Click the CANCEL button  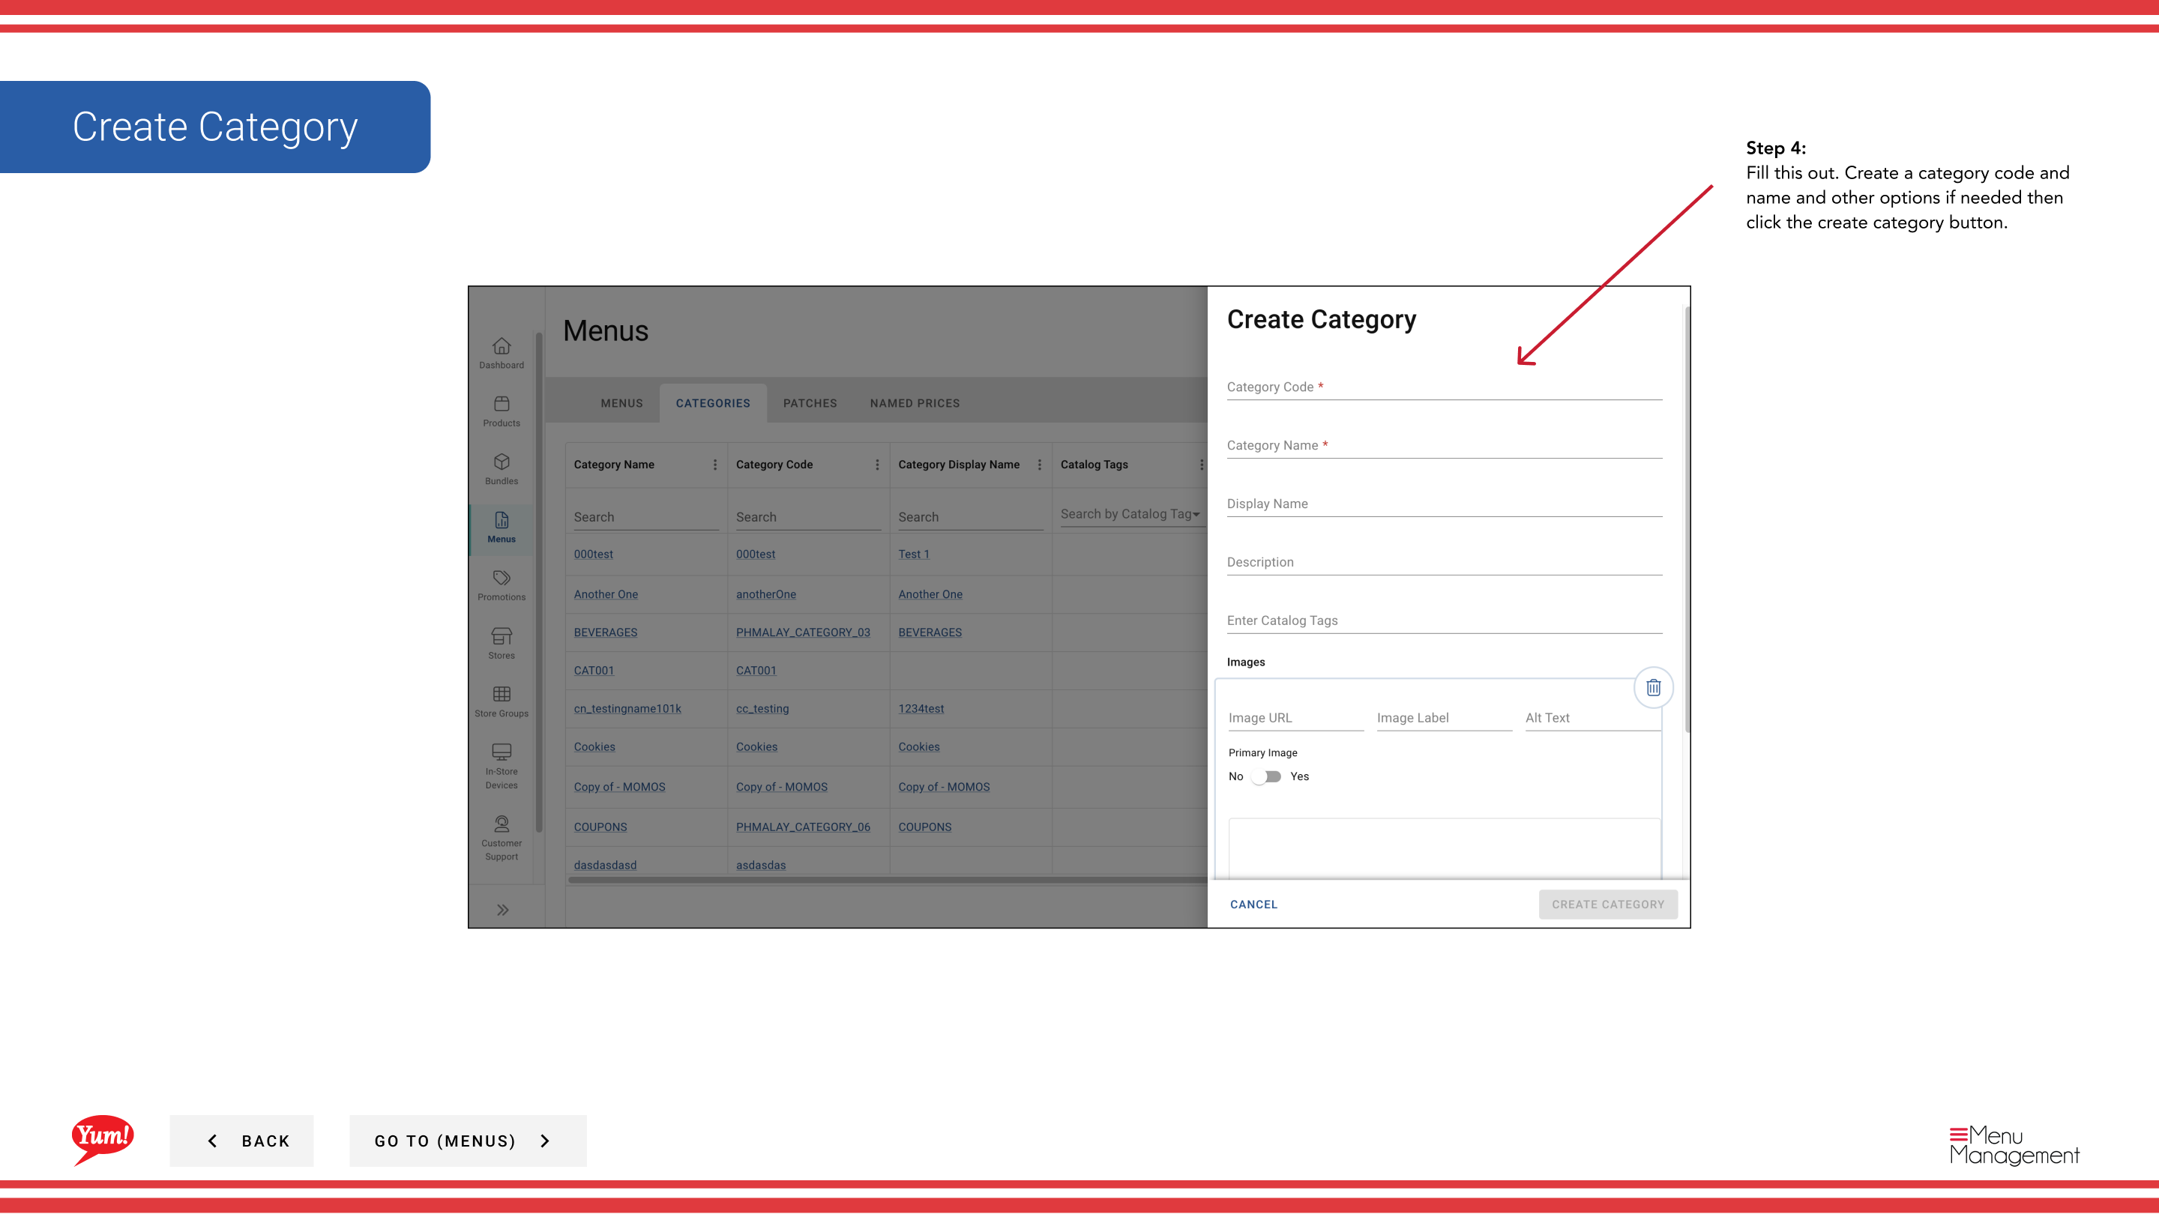coord(1254,905)
